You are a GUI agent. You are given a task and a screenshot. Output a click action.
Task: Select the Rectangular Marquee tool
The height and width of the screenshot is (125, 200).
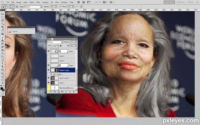pos(2,17)
